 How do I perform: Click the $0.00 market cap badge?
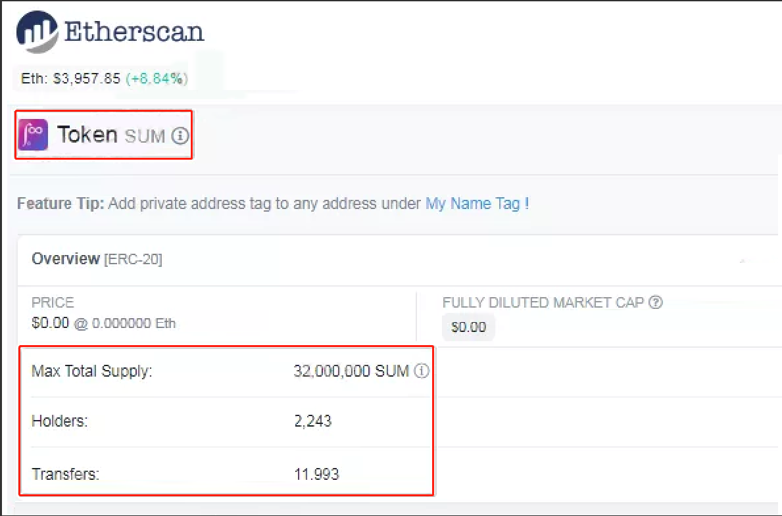click(x=468, y=327)
